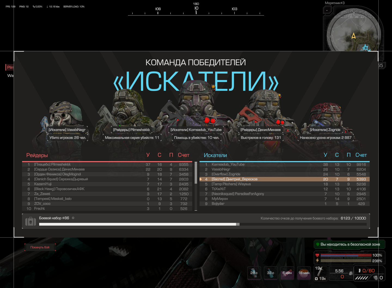This screenshot has height=288, width=392.
Task: Click the orange marker on Дмитрий_Вересков row
Action: coord(201,179)
